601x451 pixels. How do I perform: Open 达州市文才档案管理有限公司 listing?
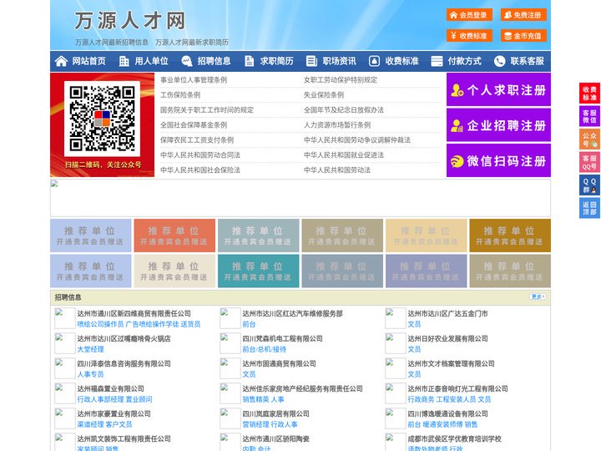point(451,363)
